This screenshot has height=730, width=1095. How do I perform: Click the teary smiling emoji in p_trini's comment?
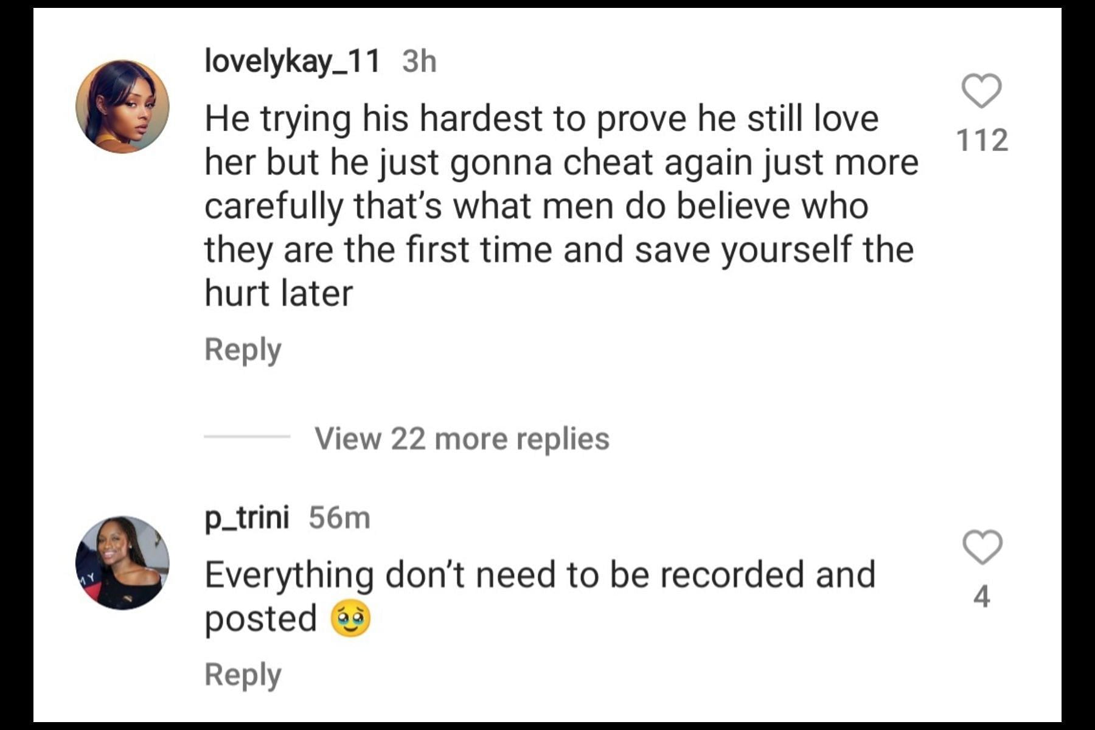coord(350,619)
